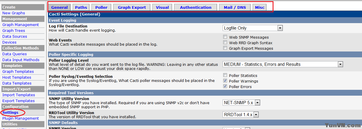Click the Configuration sidebar heading
The width and height of the screenshot is (362, 129).
pos(23,106)
